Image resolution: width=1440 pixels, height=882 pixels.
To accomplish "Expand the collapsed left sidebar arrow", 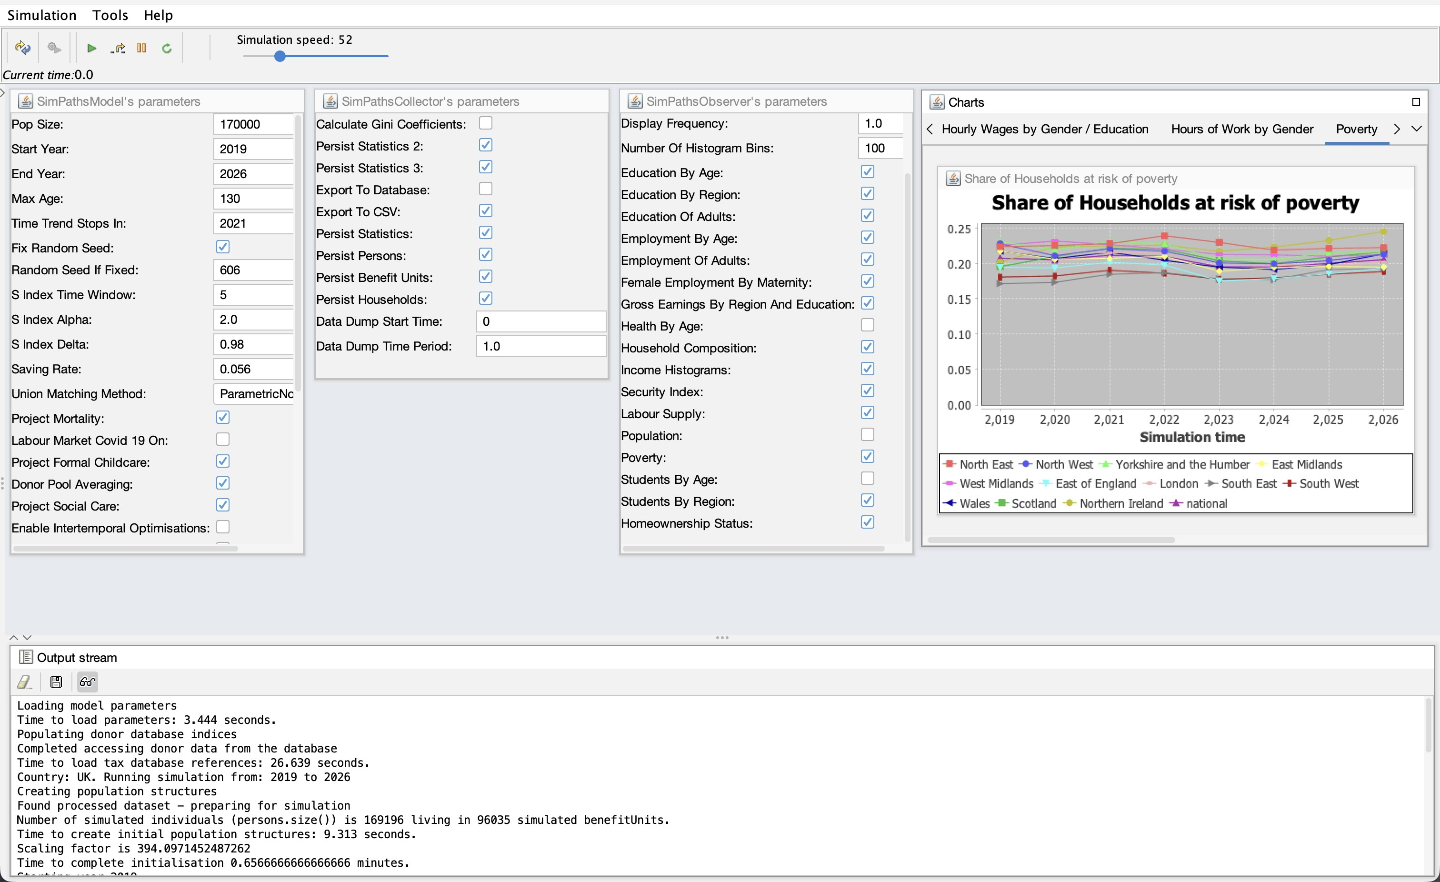I will pos(2,92).
